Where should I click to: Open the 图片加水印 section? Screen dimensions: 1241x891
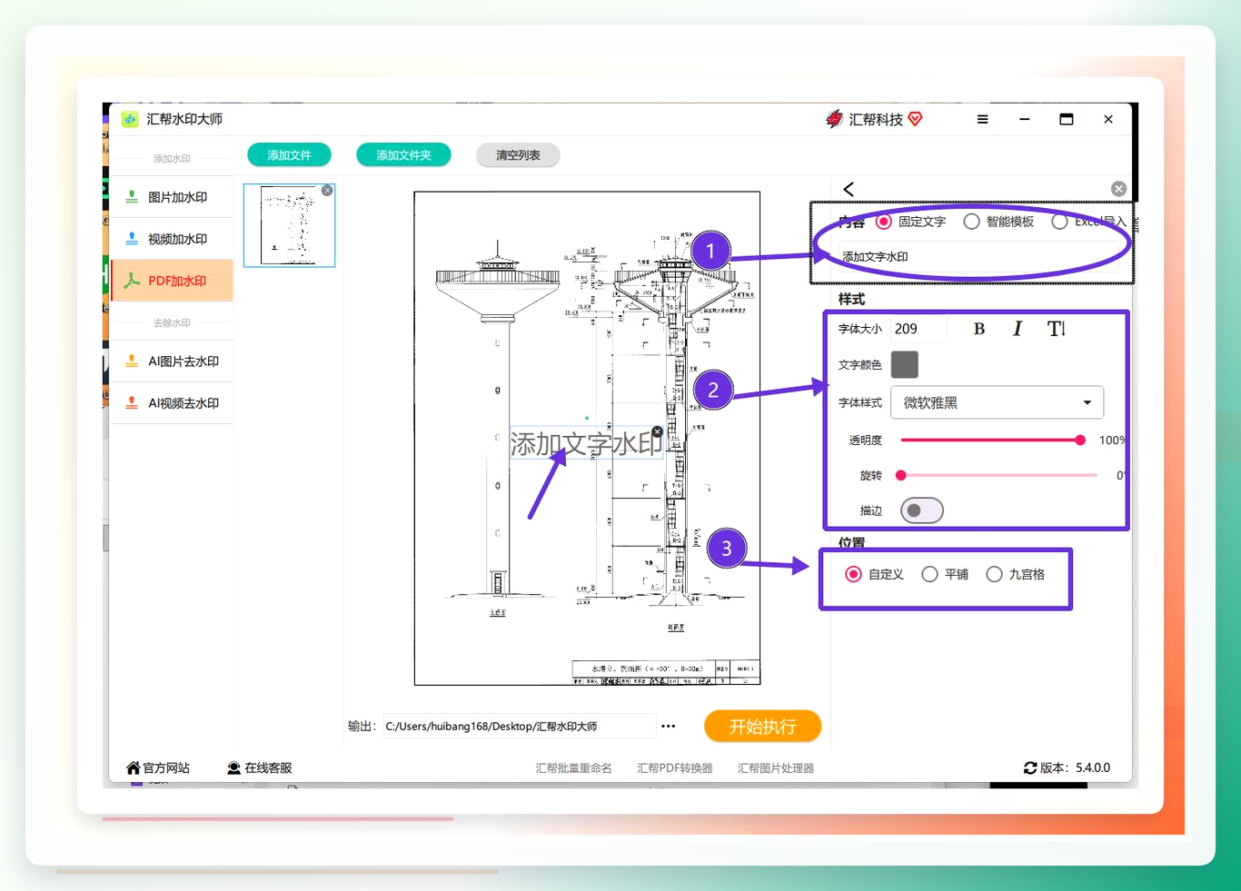(172, 197)
